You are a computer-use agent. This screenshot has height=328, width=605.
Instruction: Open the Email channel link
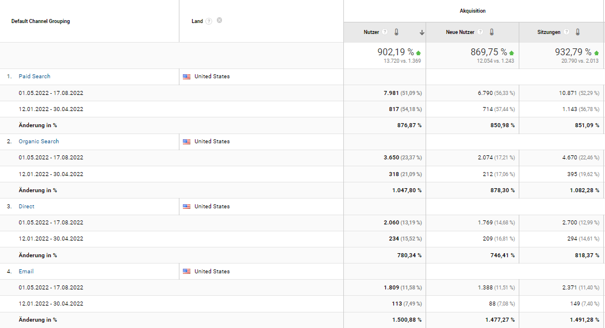point(26,271)
